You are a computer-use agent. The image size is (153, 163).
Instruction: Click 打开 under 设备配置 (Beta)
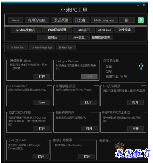click(x=42, y=77)
